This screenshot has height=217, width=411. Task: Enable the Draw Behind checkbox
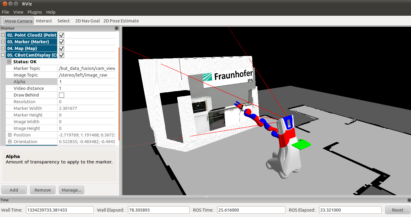(x=61, y=95)
